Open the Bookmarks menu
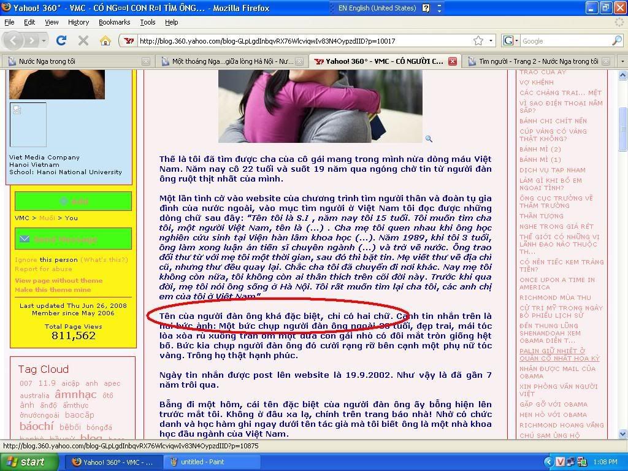Screen dimensions: 628x471 pyautogui.click(x=114, y=22)
